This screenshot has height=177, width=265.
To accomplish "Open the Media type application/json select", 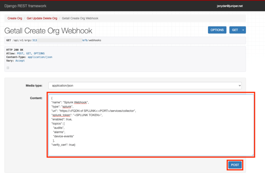I will (x=145, y=85).
